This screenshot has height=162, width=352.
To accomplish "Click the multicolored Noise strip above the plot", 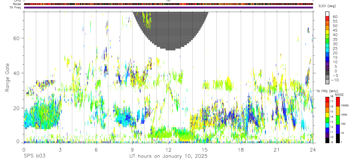I will click(168, 4).
